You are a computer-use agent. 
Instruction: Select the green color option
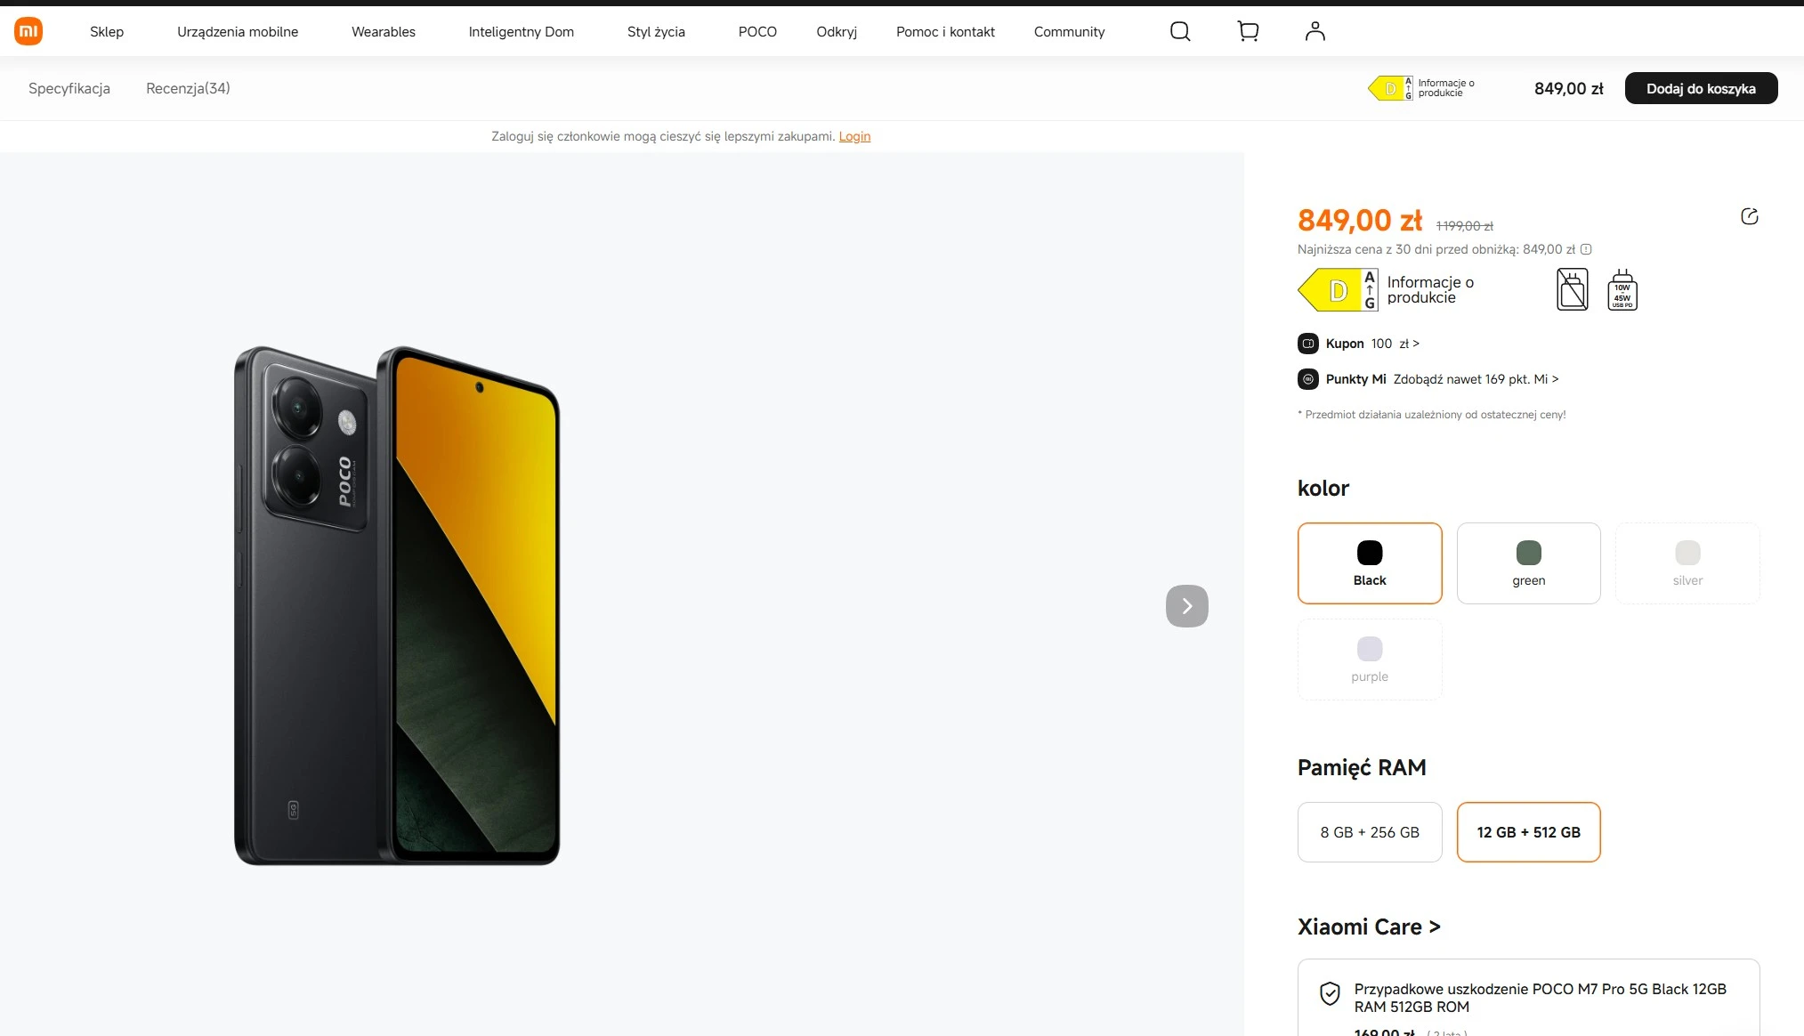(1528, 563)
